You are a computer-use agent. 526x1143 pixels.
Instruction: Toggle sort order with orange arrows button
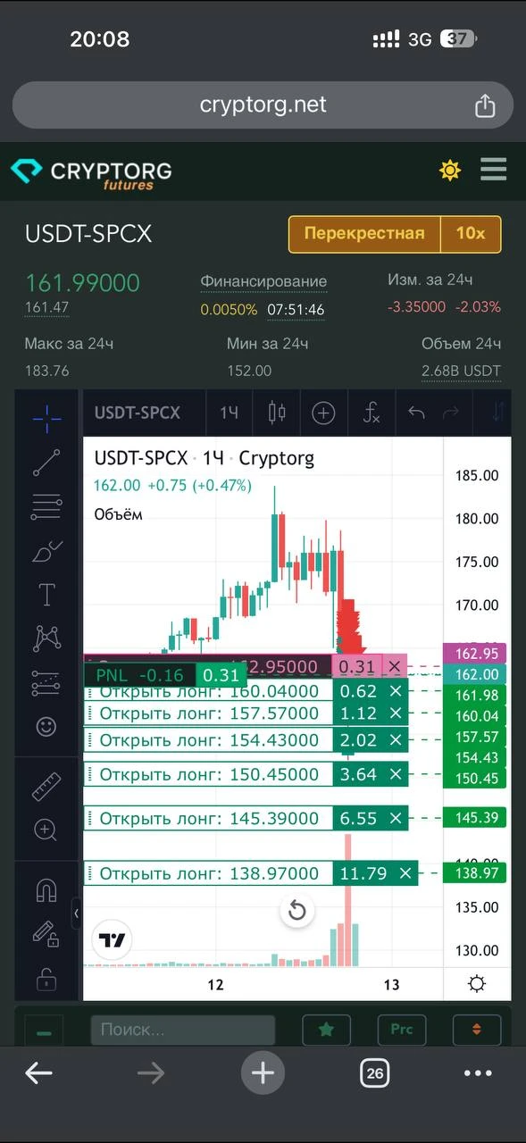coord(476,1030)
